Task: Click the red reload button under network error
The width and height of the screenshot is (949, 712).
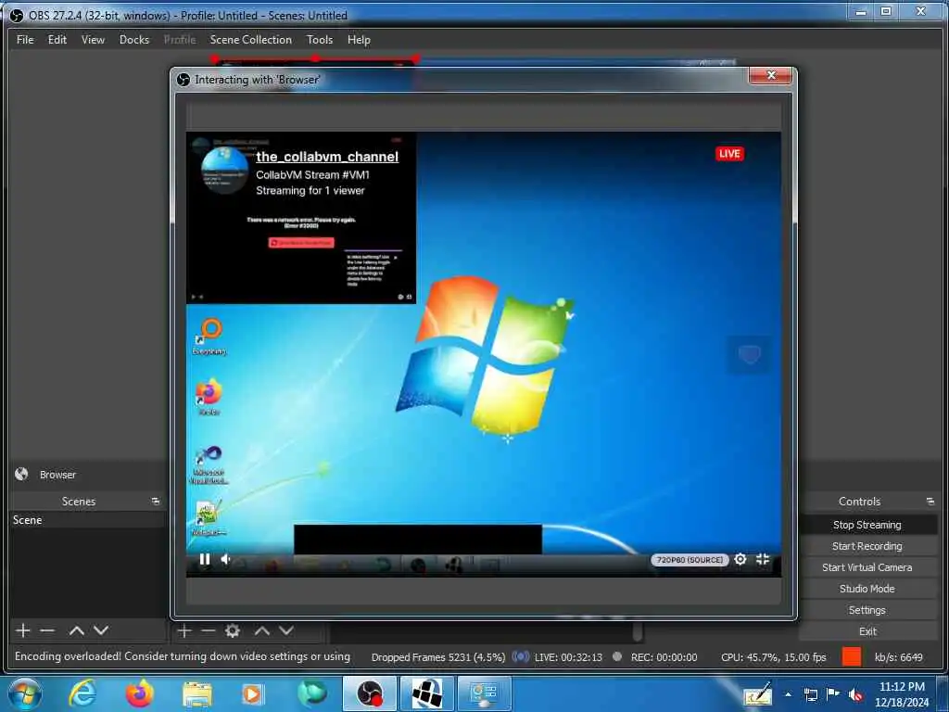Action: pyautogui.click(x=301, y=242)
